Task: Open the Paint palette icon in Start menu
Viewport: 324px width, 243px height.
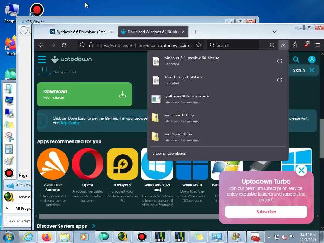Action: (x=9, y=161)
